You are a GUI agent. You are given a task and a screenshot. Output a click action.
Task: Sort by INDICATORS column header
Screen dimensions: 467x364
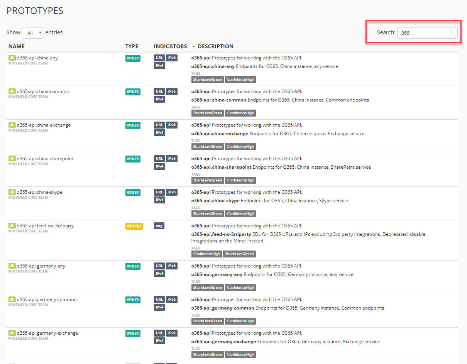[x=170, y=46]
